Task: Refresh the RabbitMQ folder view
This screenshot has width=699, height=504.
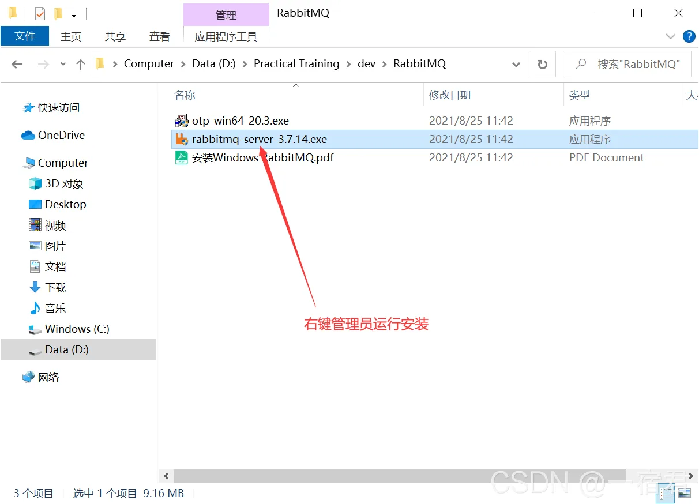Action: click(542, 64)
